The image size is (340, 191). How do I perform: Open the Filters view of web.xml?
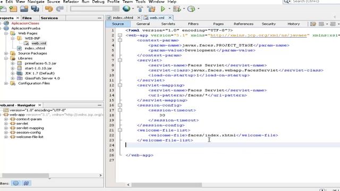[193, 24]
